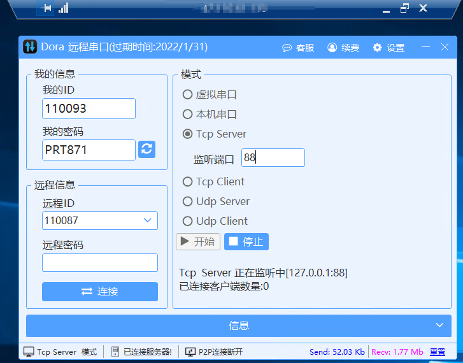The width and height of the screenshot is (463, 363).
Task: Click the 开始 start button
Action: coord(198,241)
